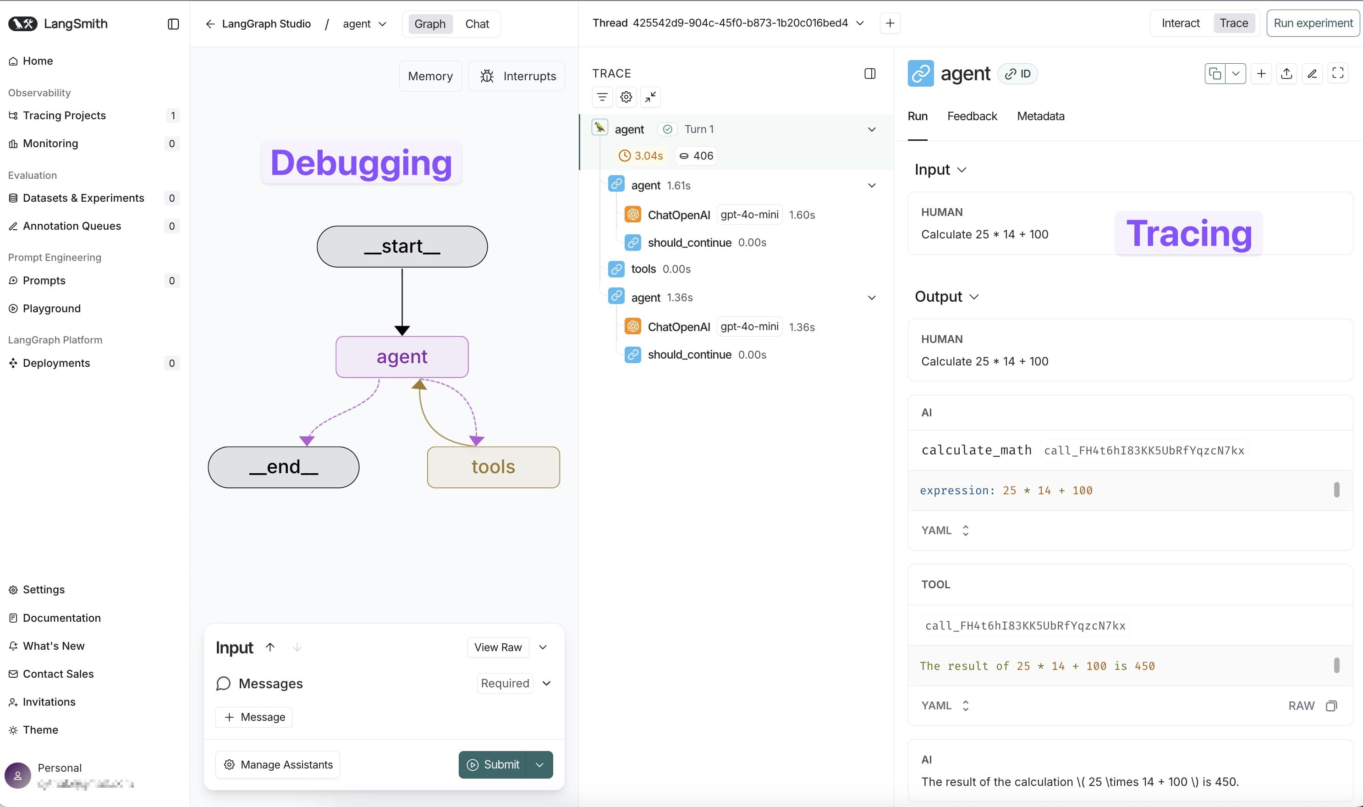The image size is (1363, 807).
Task: Change TOOL output YAML format selector
Action: [945, 706]
